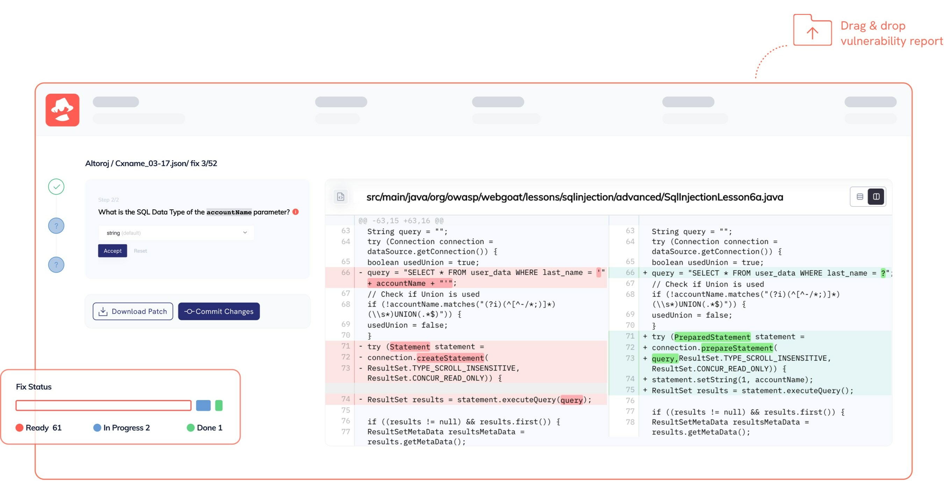Click the Accept button
The height and width of the screenshot is (494, 944).
112,251
